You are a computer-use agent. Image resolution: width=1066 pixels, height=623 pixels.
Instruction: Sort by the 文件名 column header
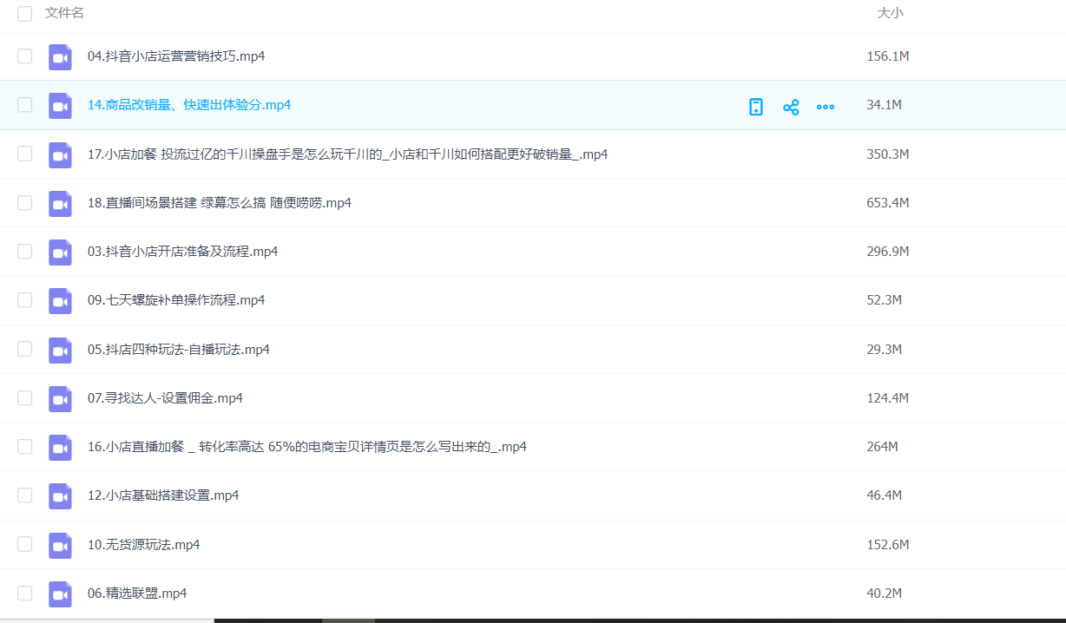click(x=65, y=13)
